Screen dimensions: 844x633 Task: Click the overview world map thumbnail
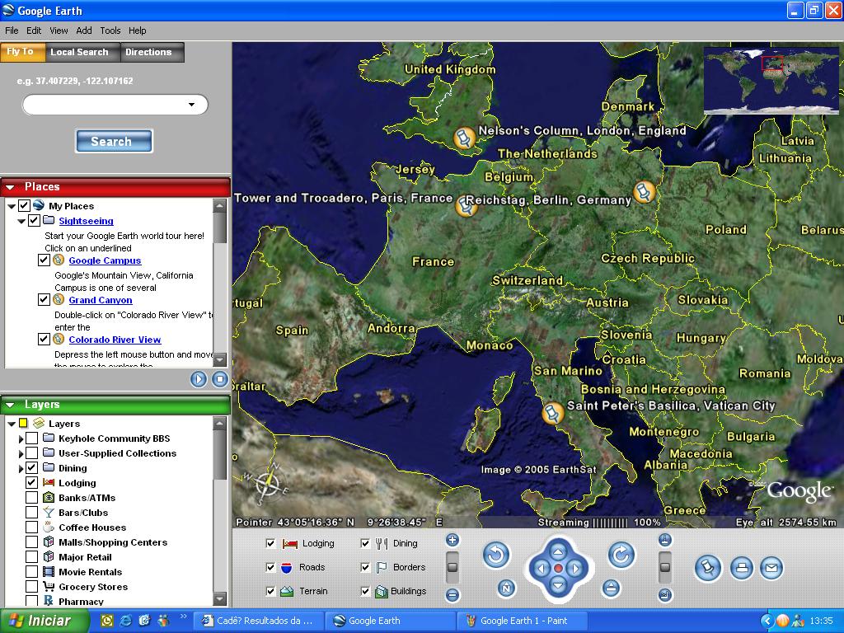[771, 79]
